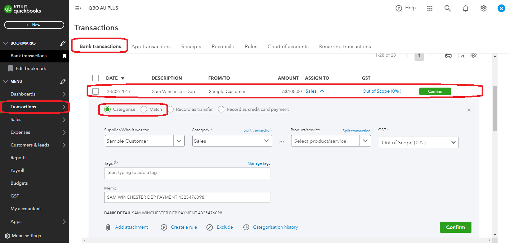Collapse the sidebar navigation menu icon
The height and width of the screenshot is (243, 511).
(78, 8)
